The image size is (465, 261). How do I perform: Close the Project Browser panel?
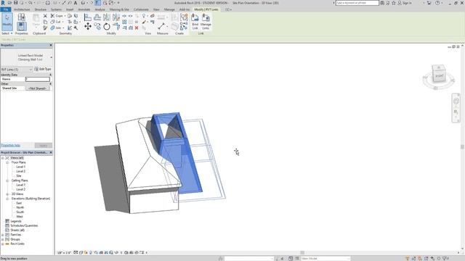(x=51, y=152)
